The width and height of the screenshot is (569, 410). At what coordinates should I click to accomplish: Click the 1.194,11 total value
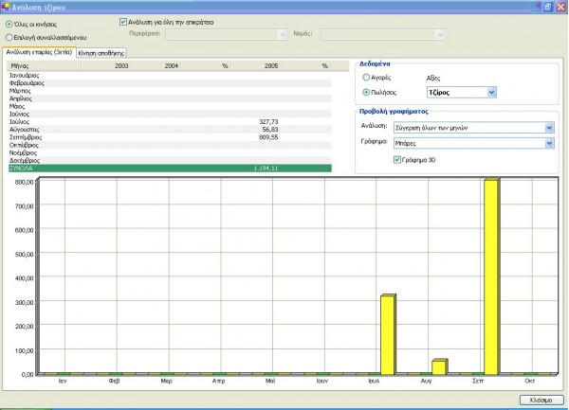point(266,169)
